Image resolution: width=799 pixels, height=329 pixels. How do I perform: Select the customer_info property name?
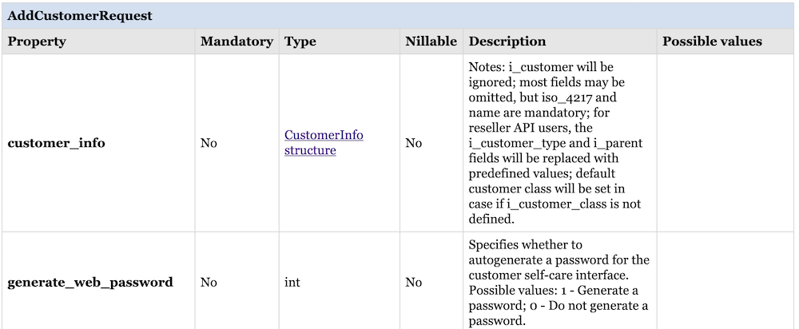56,144
